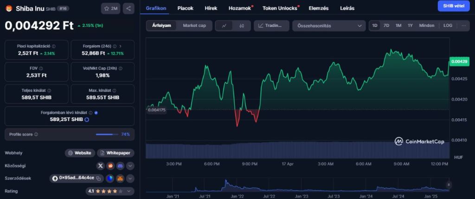The width and height of the screenshot is (475, 199).
Task: Click the 52,86B Ft volume value
Action: click(93, 53)
